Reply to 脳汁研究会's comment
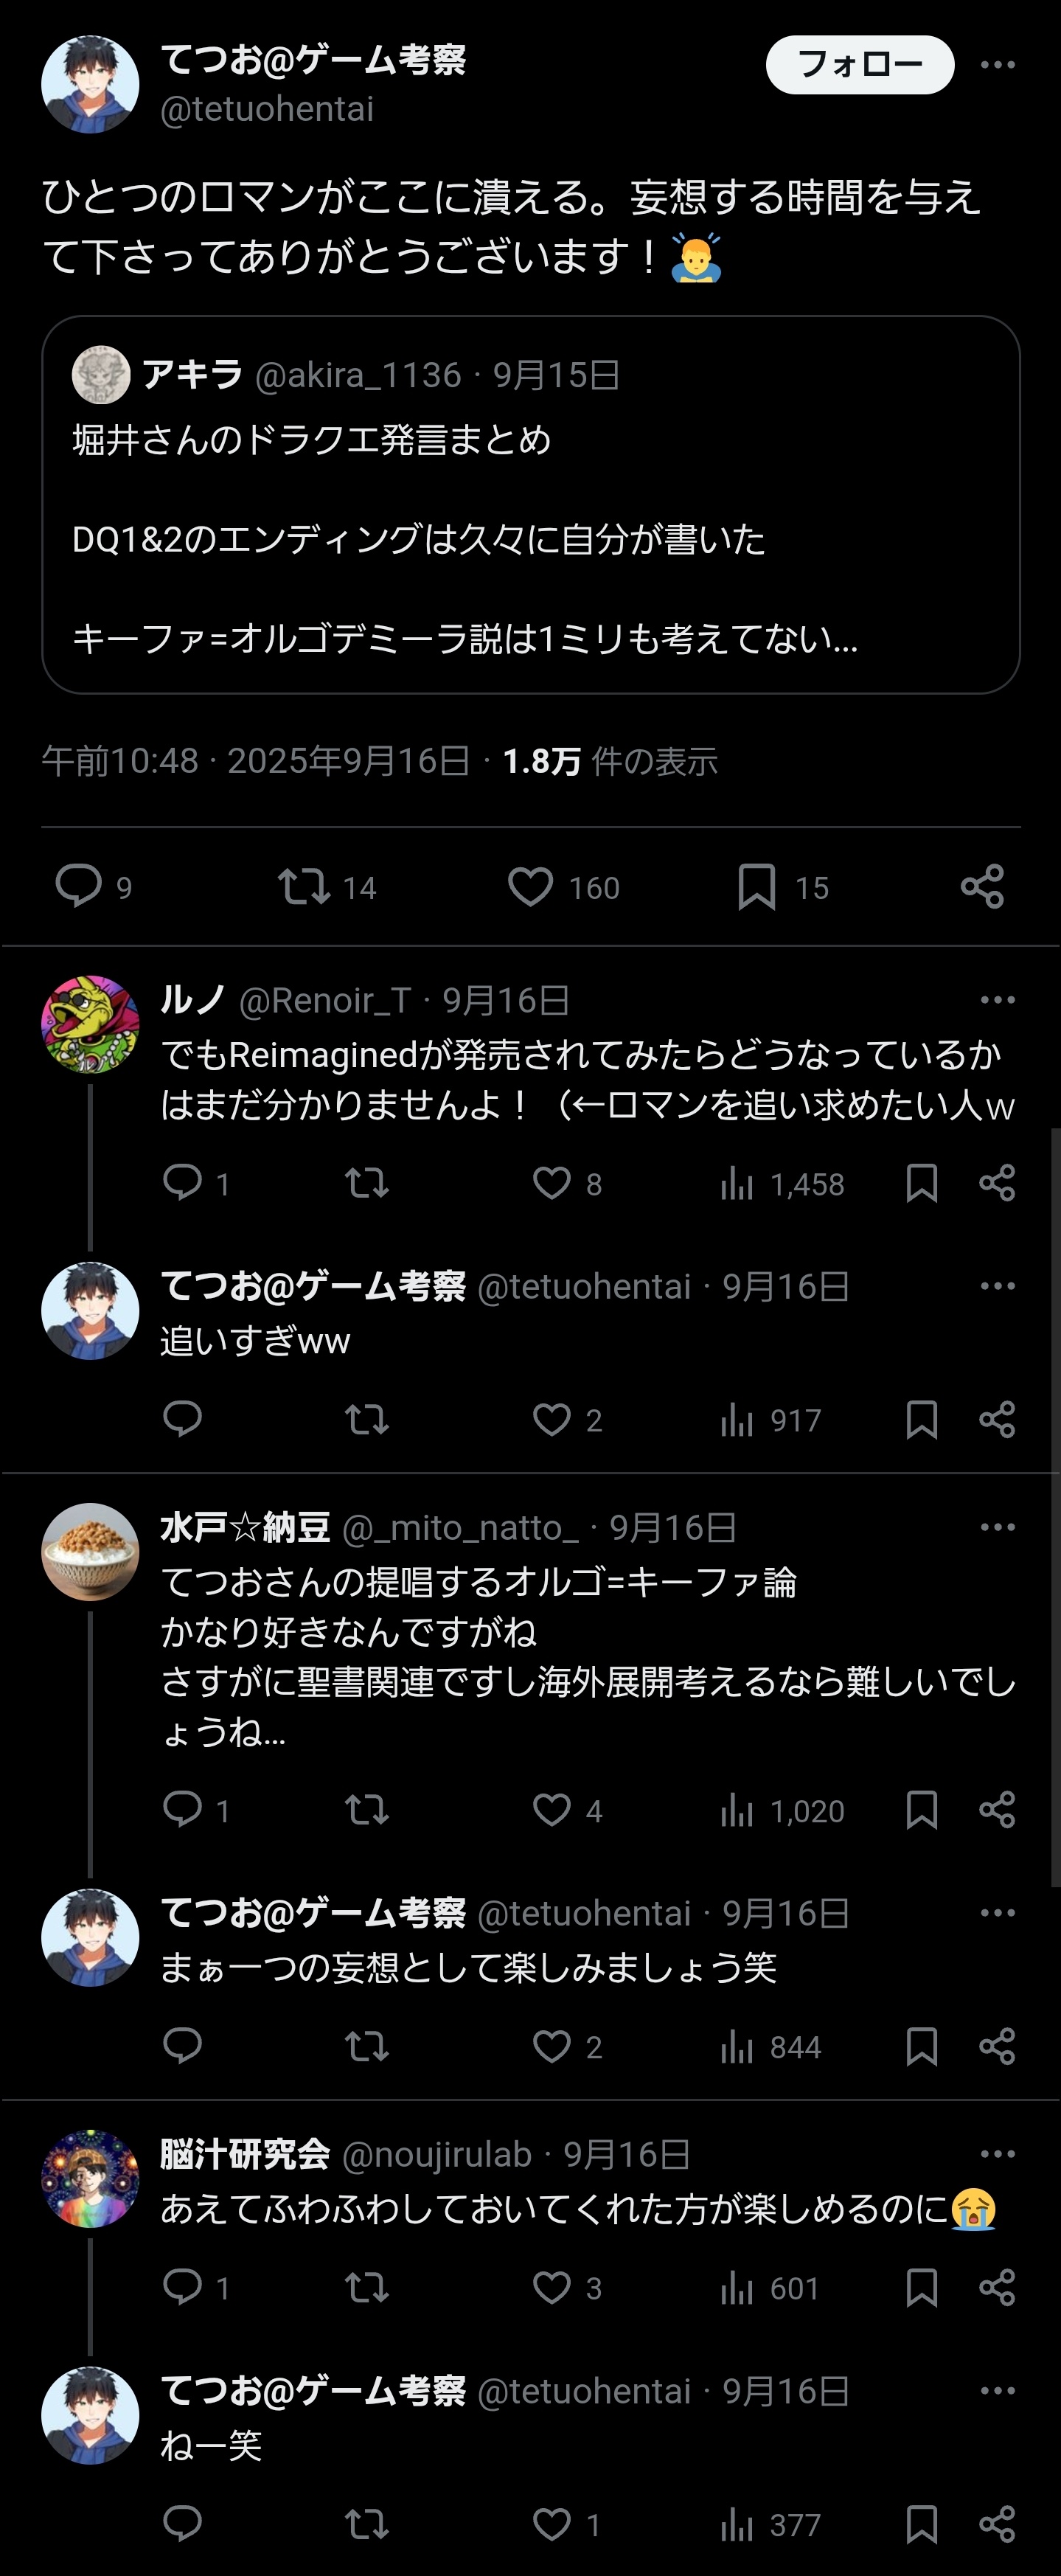Screen dimensions: 1061x2576 click(182, 2287)
